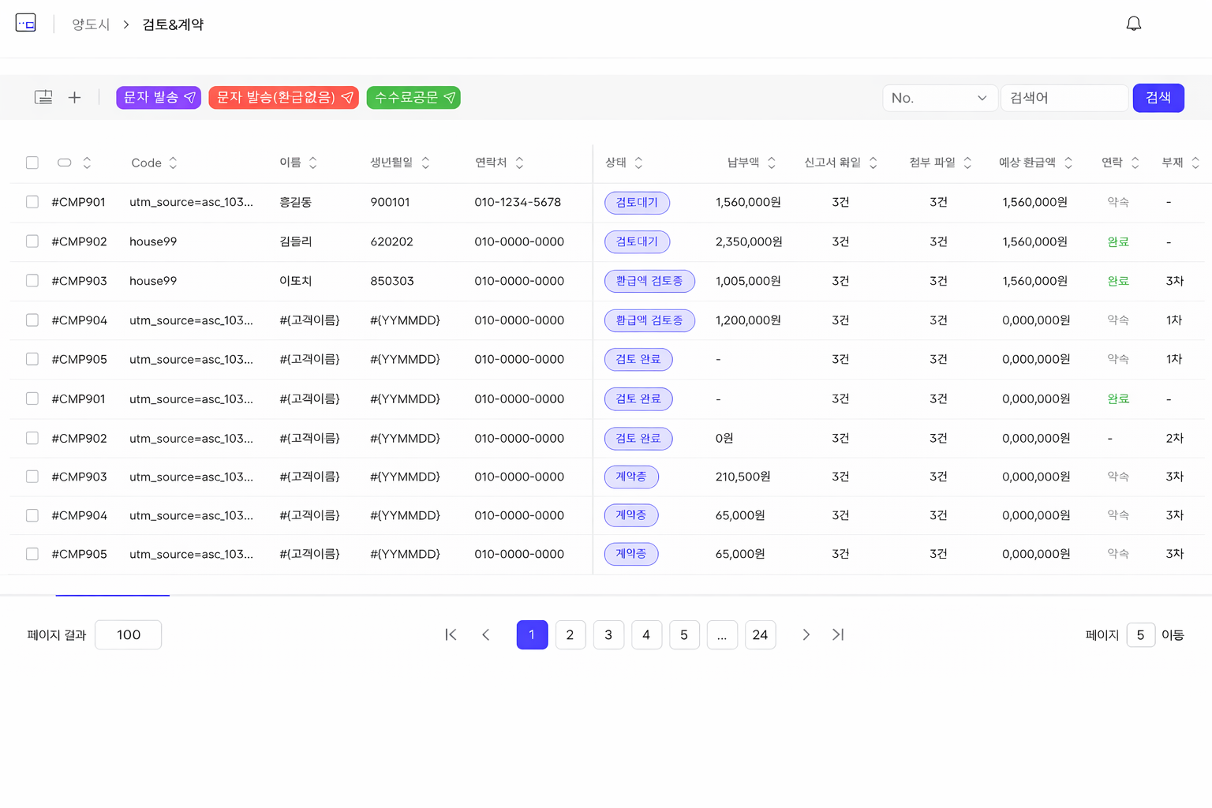Open the No. search filter dropdown
1212x808 pixels.
pos(939,98)
